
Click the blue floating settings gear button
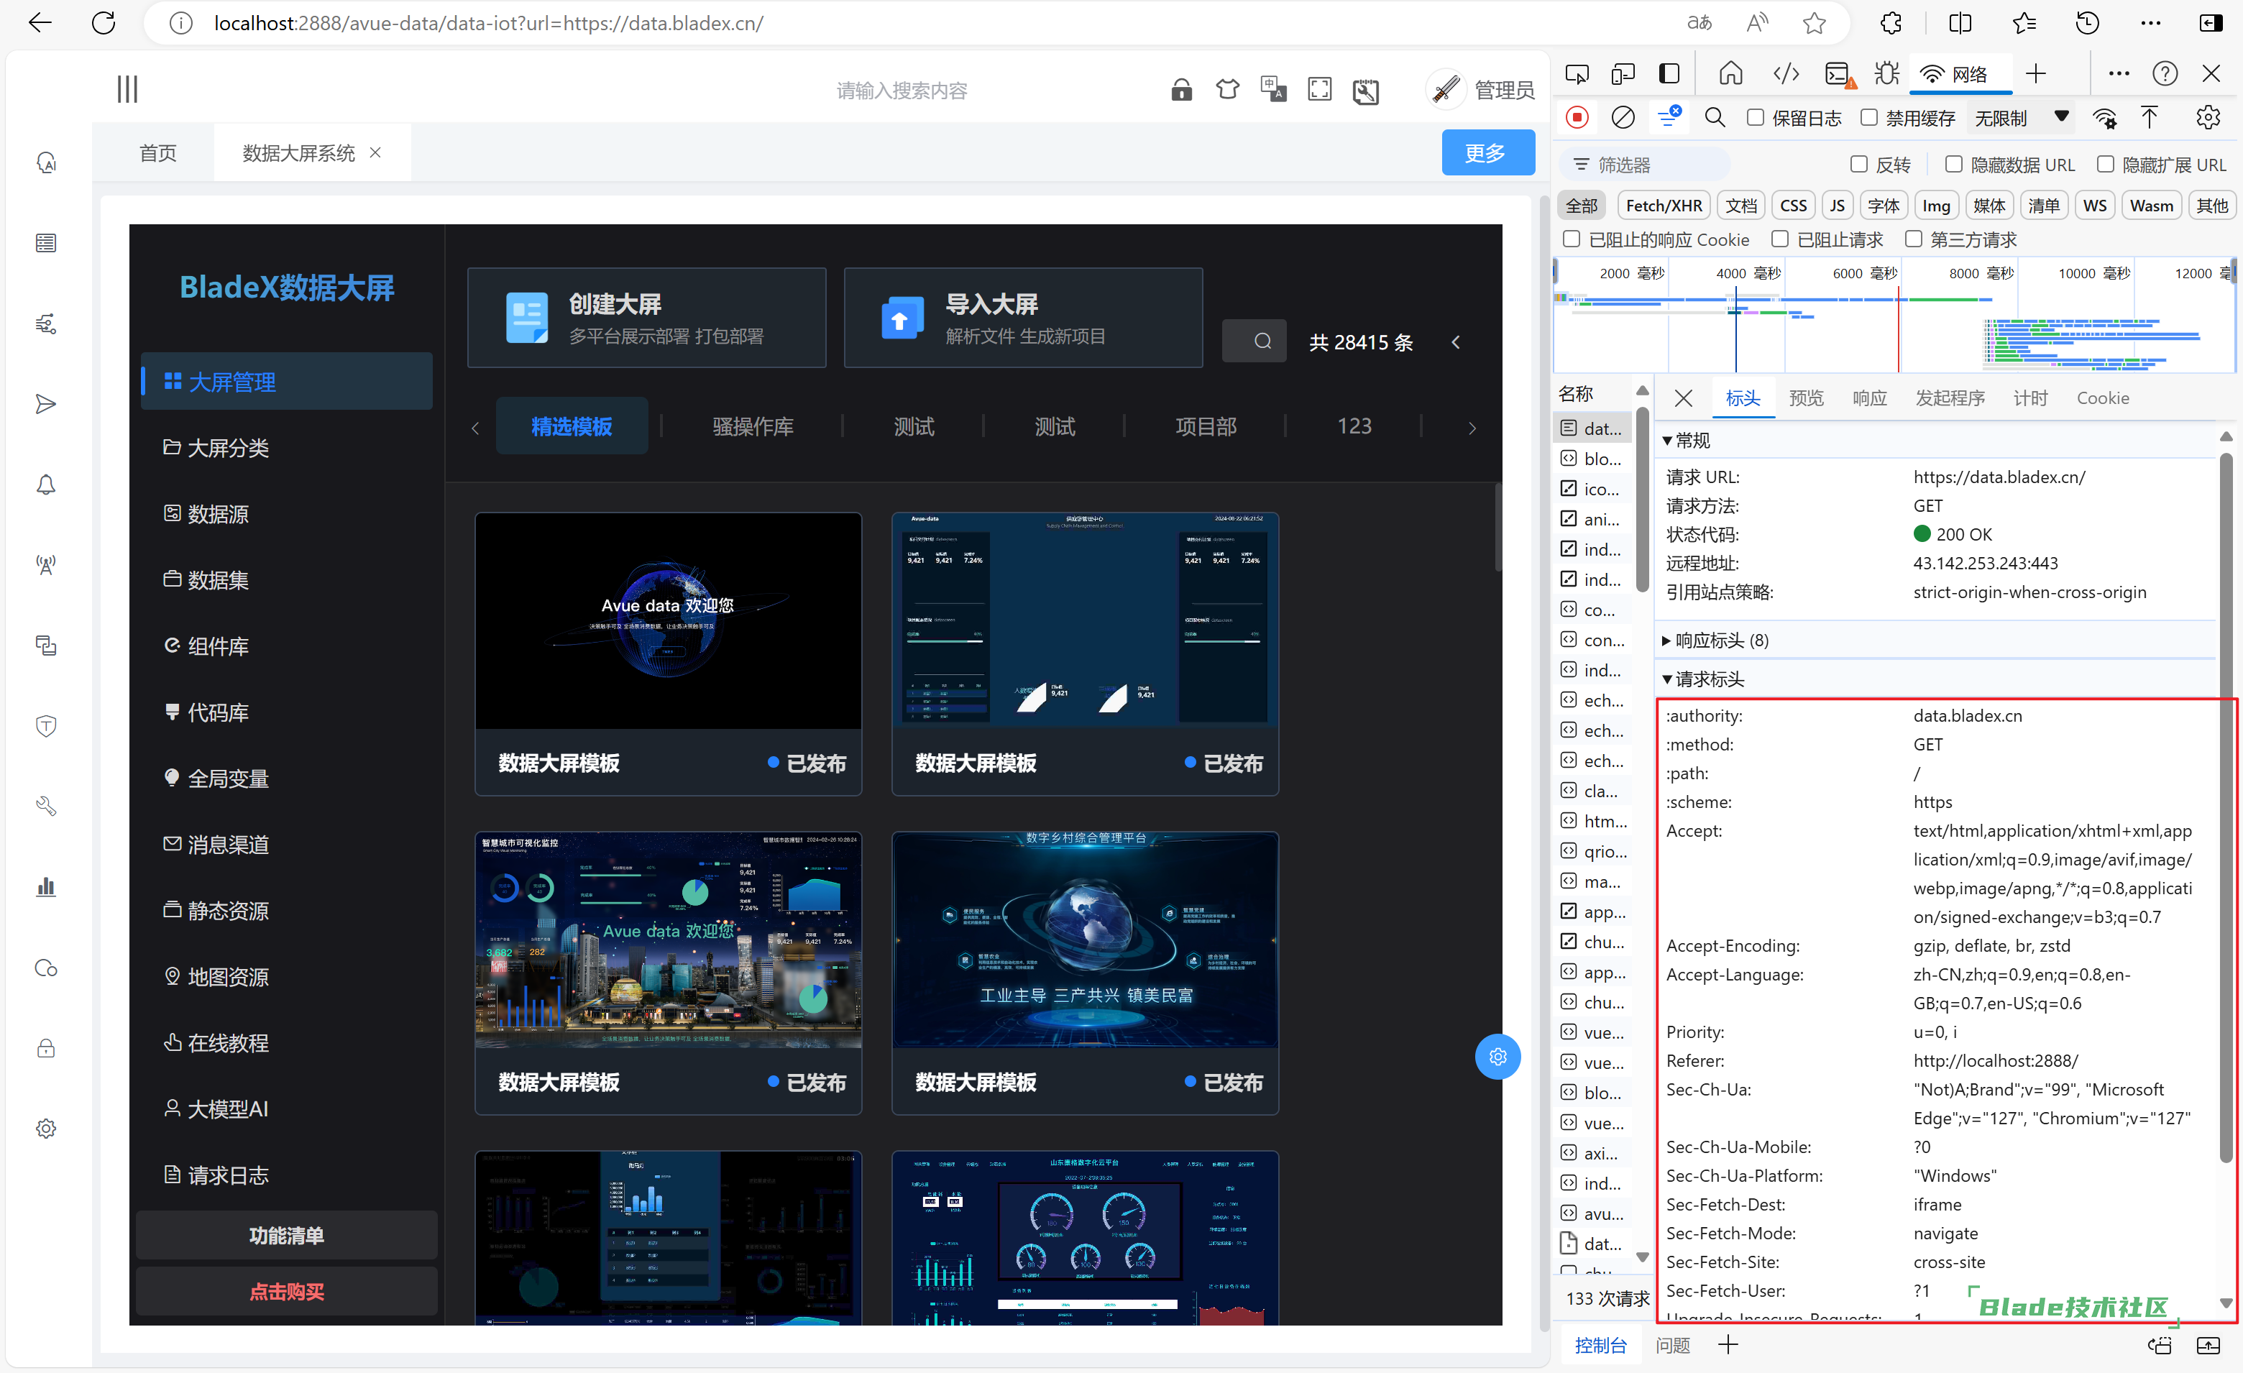(x=1497, y=1056)
